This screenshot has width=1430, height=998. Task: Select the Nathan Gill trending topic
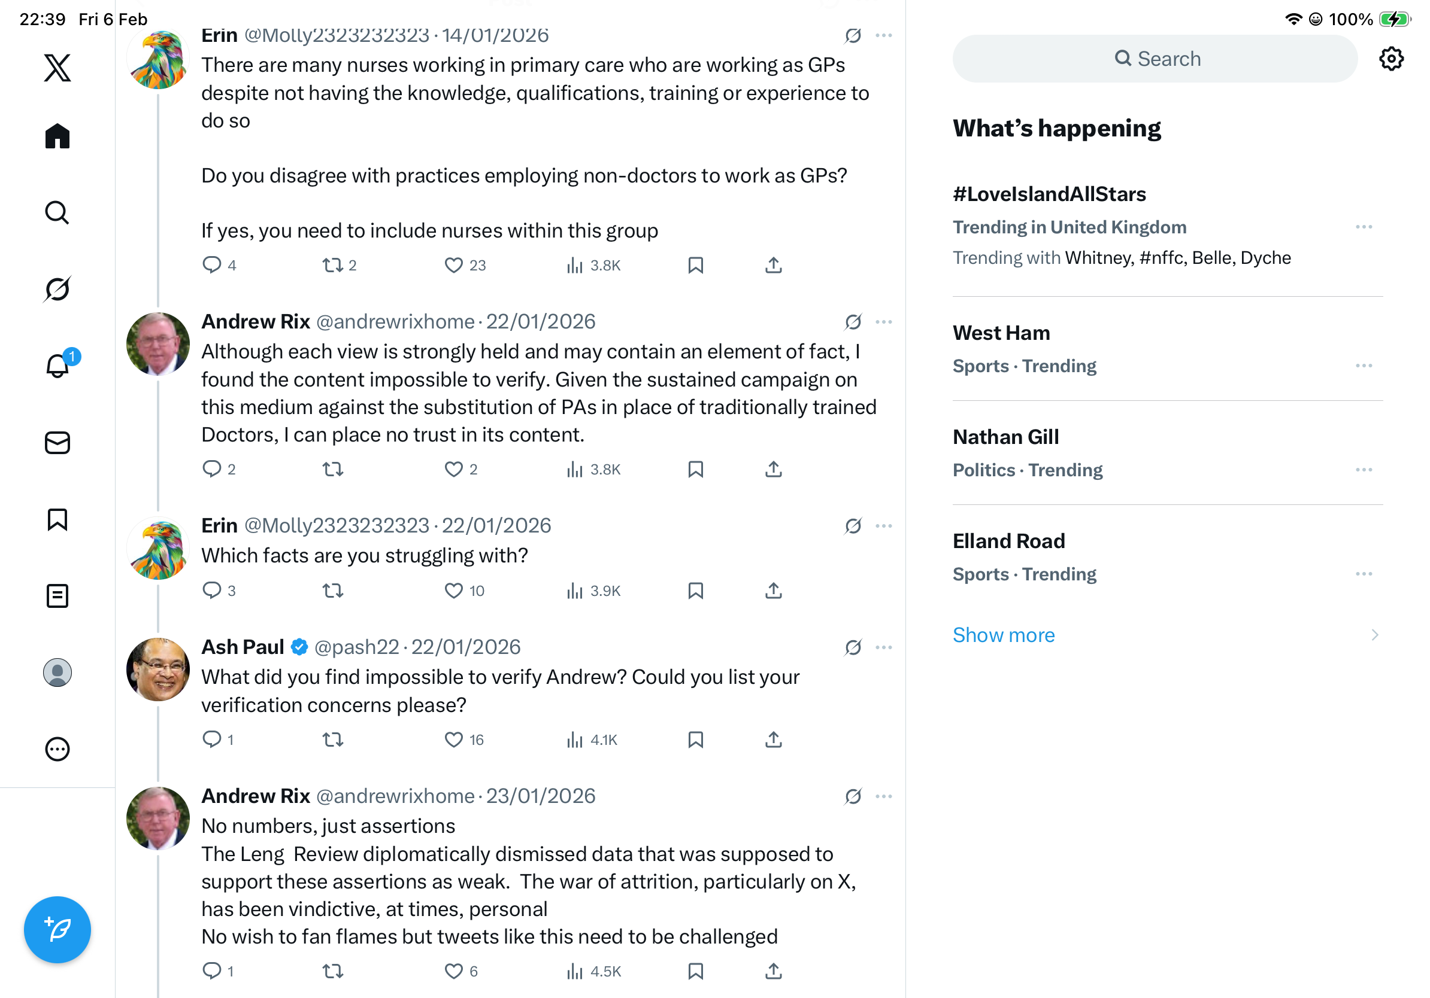1005,437
